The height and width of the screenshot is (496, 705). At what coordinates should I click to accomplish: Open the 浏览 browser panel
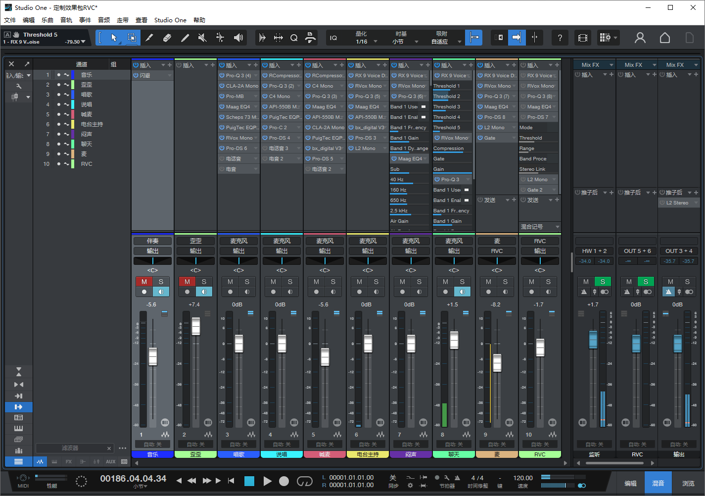[x=688, y=483]
